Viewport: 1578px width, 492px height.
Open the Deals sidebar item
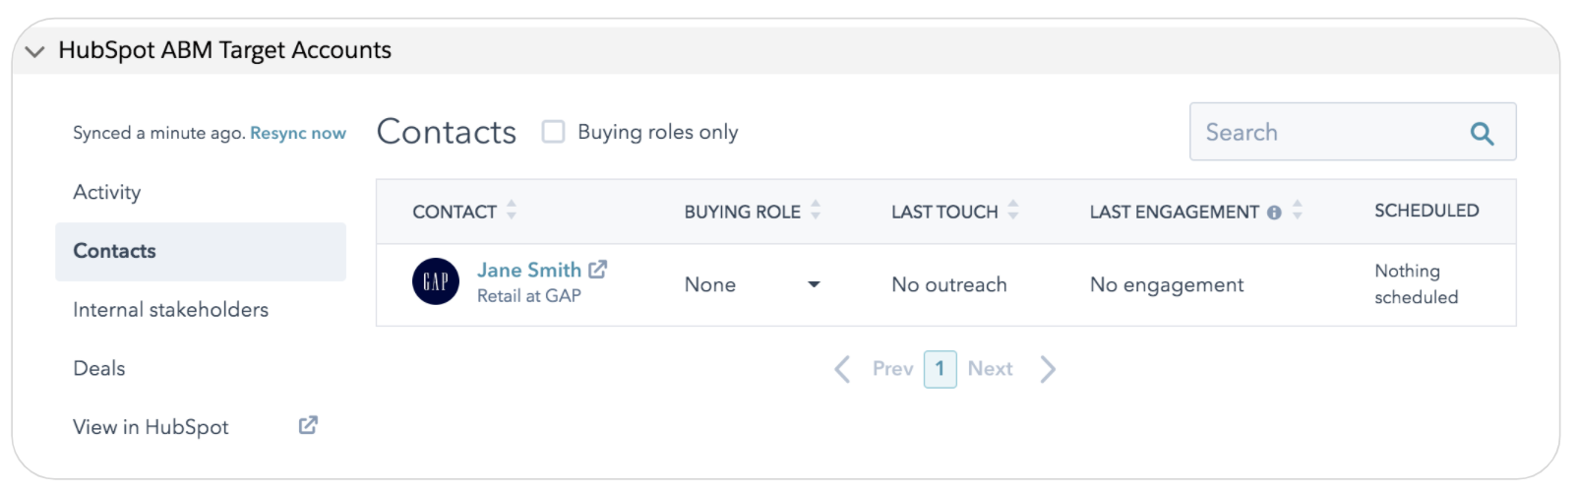pos(99,368)
